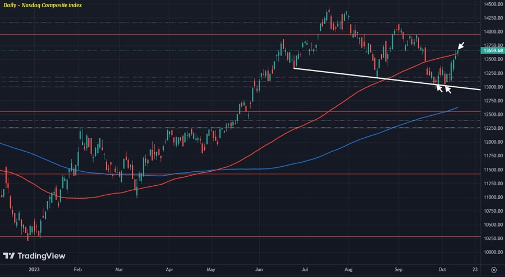Image resolution: width=505 pixels, height=277 pixels.
Task: Click the TradingView logo
Action: (34, 256)
